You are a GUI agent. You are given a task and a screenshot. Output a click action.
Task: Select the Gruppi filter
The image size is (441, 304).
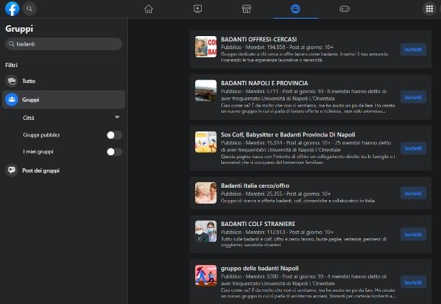coord(64,100)
